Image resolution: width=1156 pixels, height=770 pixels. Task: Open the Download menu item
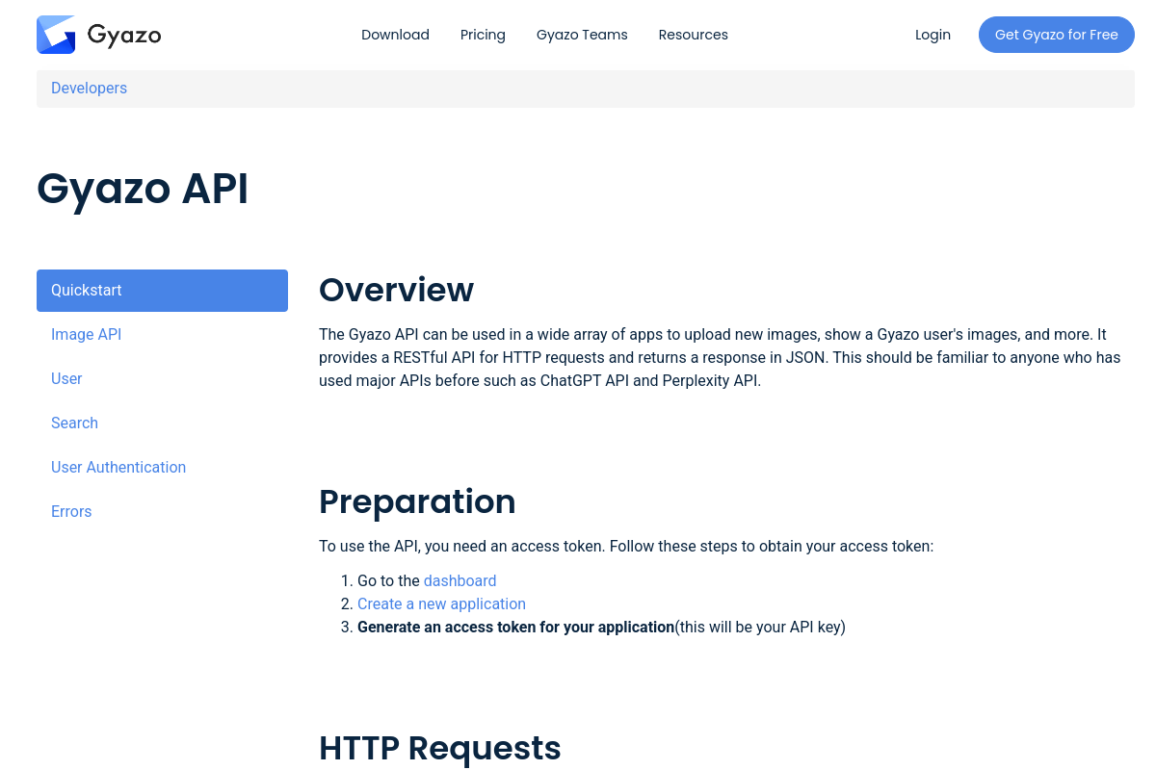pyautogui.click(x=395, y=35)
